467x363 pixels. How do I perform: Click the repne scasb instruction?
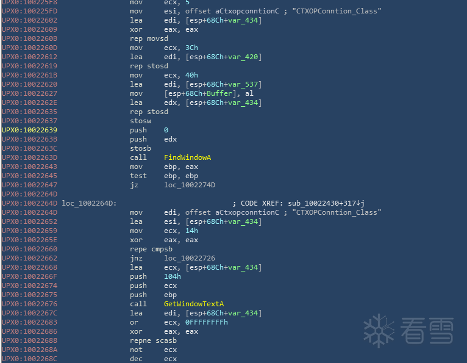click(153, 340)
